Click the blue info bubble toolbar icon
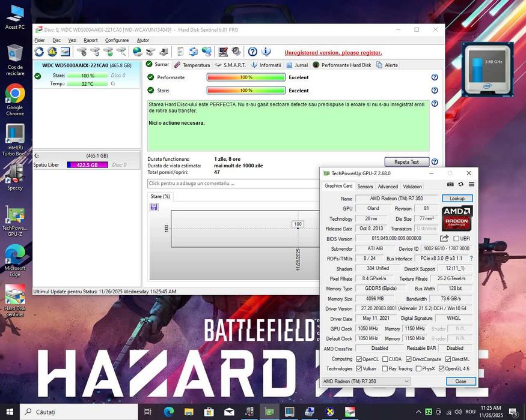Screen dimensions: 526x420 coord(266,52)
